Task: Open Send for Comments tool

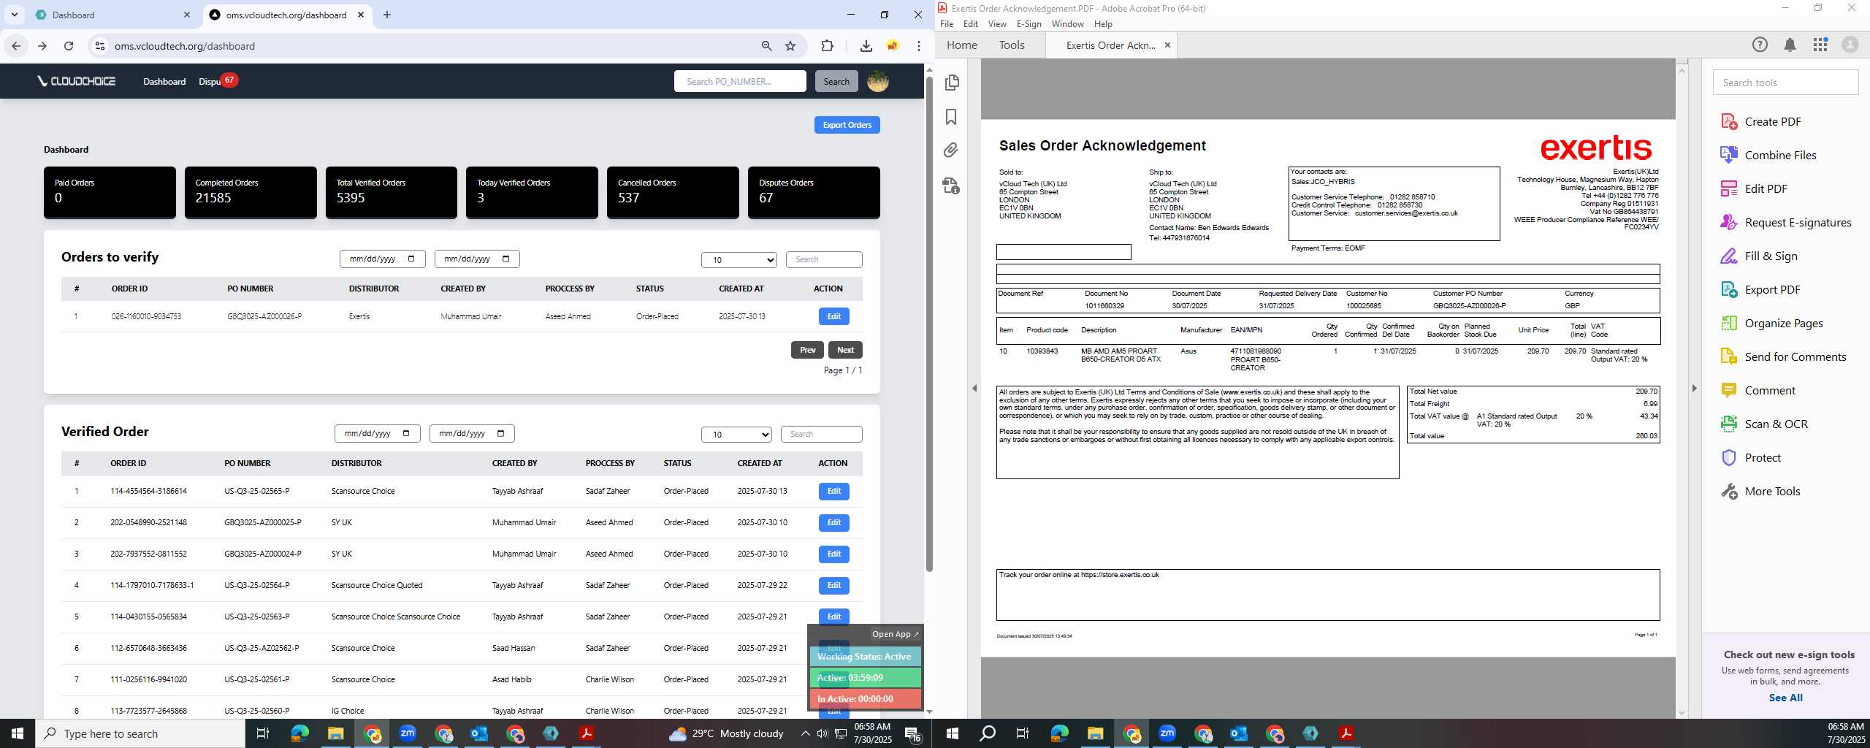Action: click(x=1783, y=356)
